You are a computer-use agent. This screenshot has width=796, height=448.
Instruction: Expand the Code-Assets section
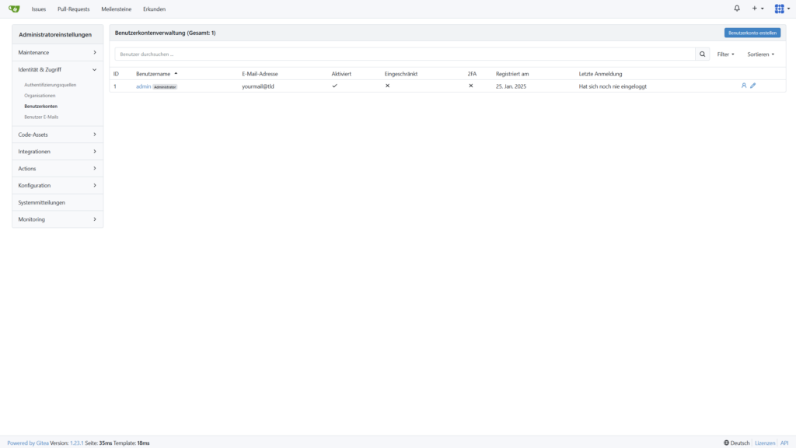point(58,135)
